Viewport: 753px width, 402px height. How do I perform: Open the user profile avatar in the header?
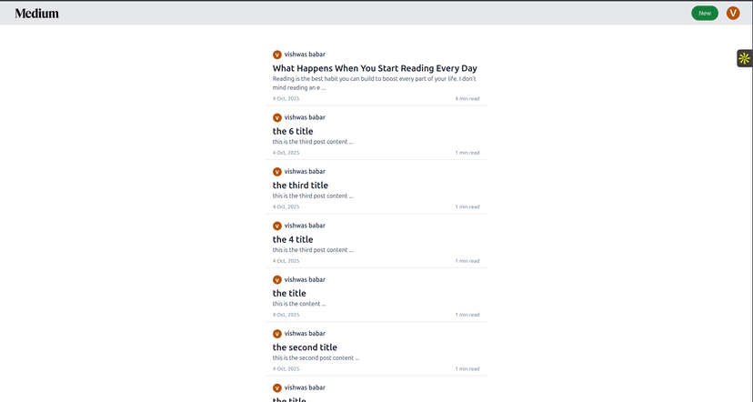pos(733,13)
